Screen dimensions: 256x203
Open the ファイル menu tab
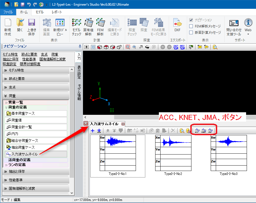coord(8,12)
